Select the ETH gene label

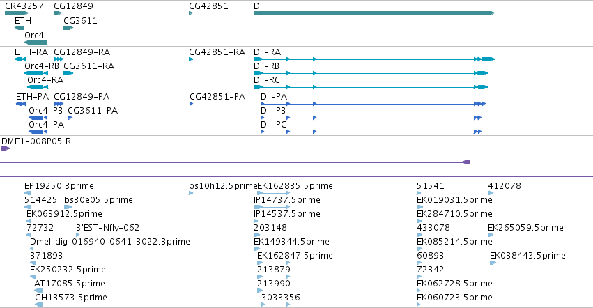pyautogui.click(x=23, y=21)
